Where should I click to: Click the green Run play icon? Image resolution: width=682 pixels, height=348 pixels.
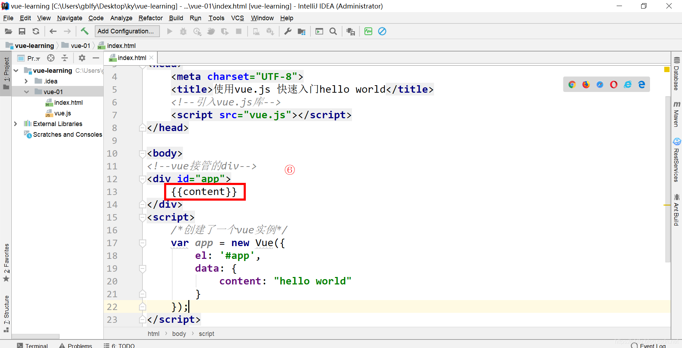tap(170, 32)
